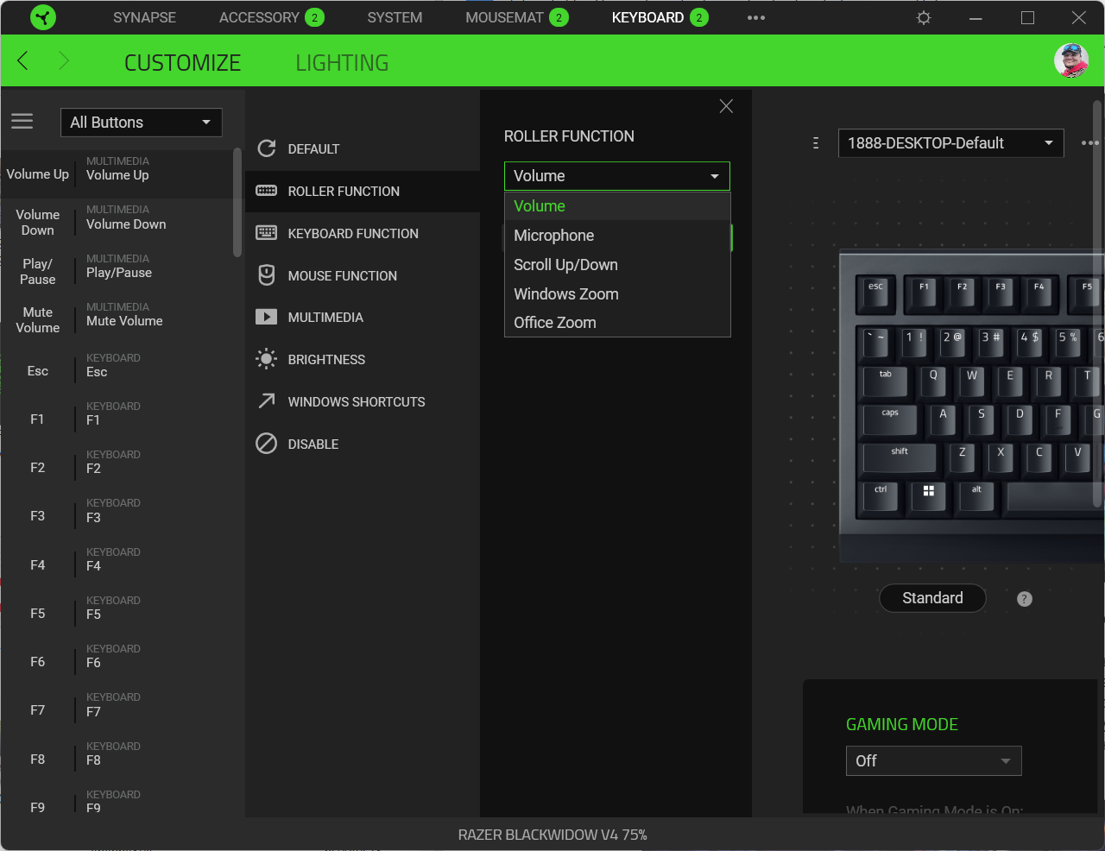Open the Gaming Mode Off dropdown
This screenshot has width=1105, height=851.
934,760
